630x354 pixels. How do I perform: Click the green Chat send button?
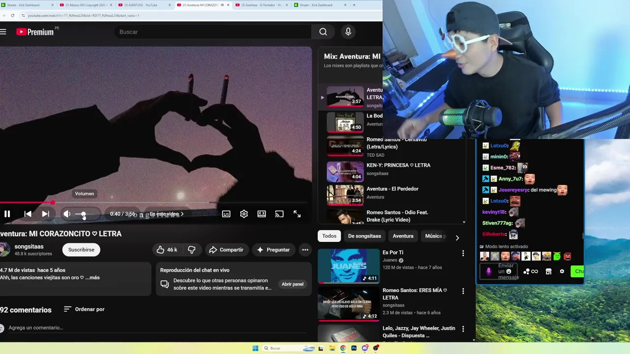click(x=577, y=271)
